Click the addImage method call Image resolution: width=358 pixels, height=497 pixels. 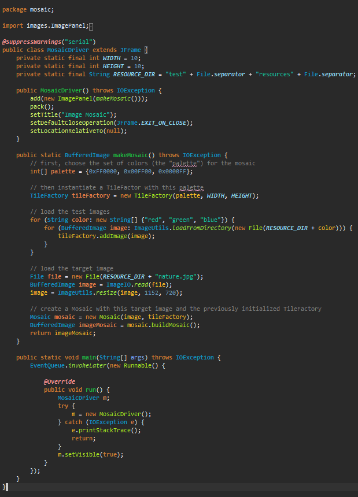point(113,236)
